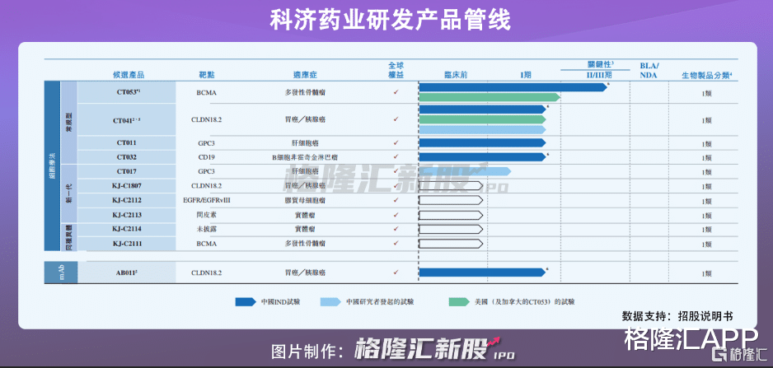Screen dimensions: 773x368
Task: Select the KJ-C2114 product cell
Action: point(127,229)
